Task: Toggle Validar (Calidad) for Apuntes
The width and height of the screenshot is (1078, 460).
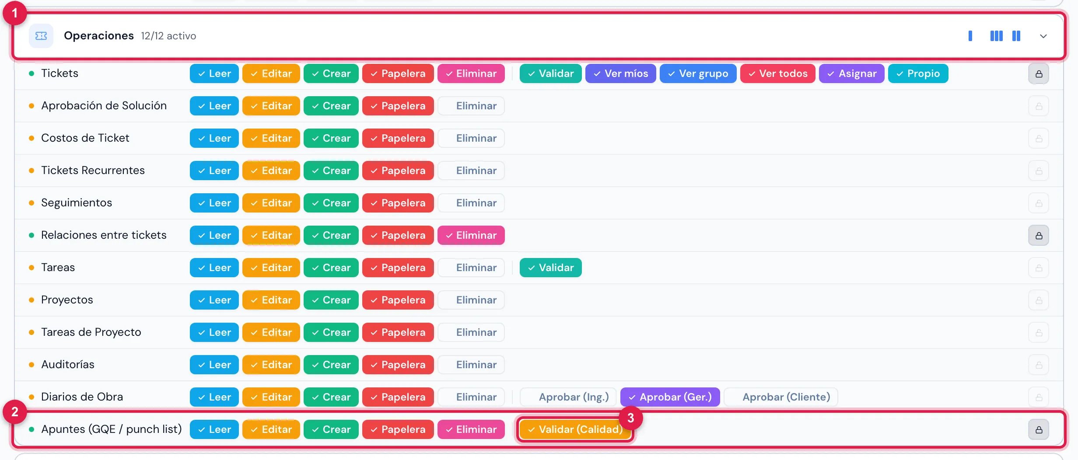Action: click(x=575, y=429)
